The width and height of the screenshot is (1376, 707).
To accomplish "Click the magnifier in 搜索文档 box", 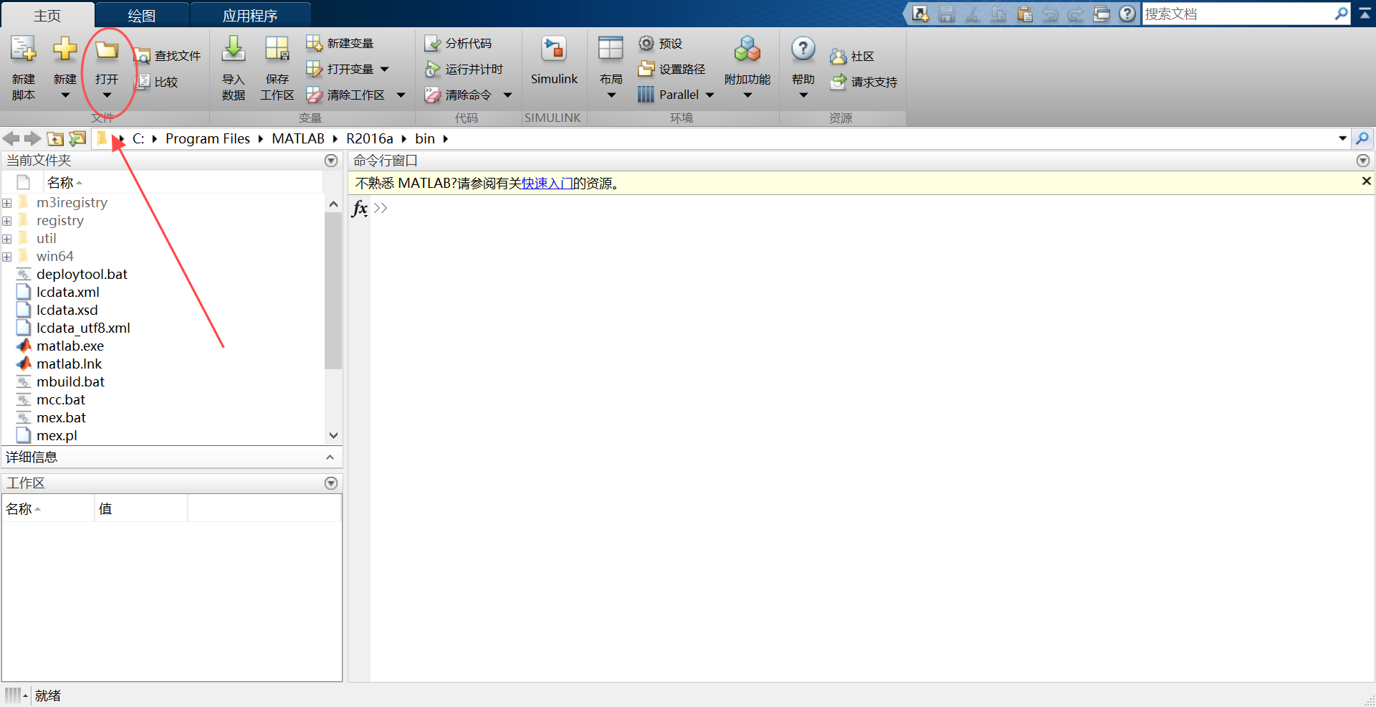I will click(1341, 14).
